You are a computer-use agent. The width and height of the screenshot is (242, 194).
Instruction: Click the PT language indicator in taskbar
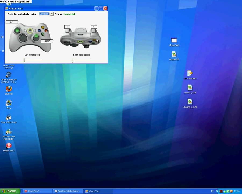tap(212, 191)
